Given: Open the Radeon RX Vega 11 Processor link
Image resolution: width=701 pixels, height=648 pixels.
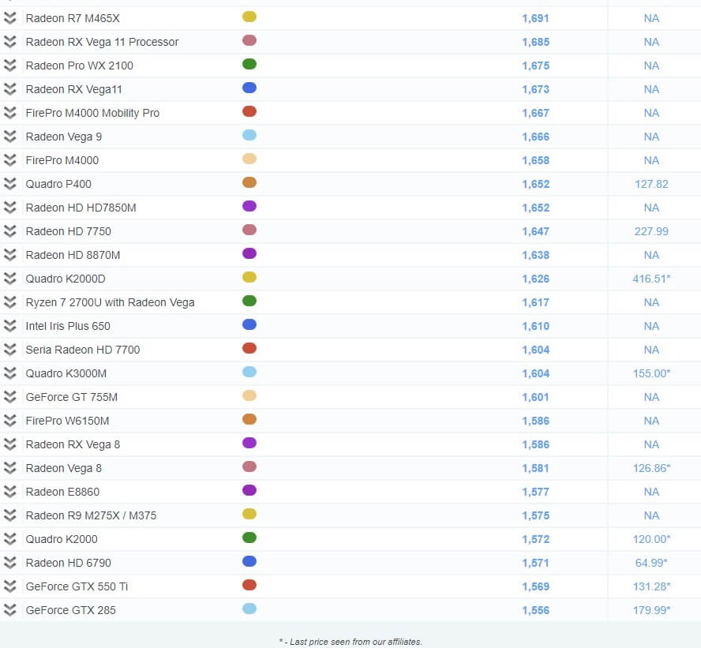Looking at the screenshot, I should (102, 42).
